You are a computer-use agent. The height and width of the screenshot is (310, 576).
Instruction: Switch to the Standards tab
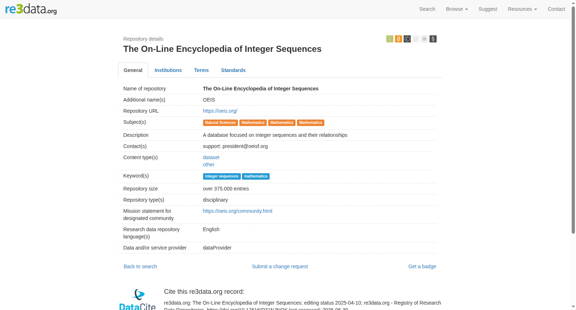point(233,70)
